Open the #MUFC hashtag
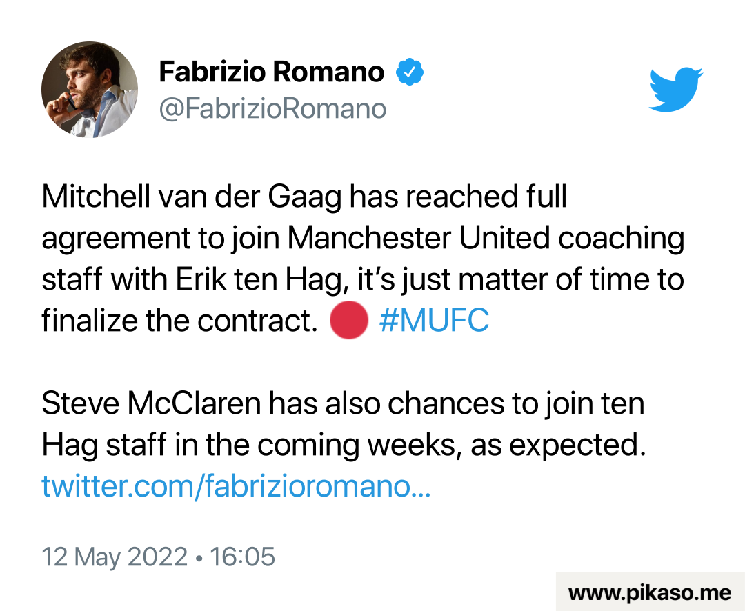The width and height of the screenshot is (745, 611). point(434,321)
